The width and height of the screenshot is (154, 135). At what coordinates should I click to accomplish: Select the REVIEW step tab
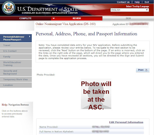pyautogui.click(x=77, y=18)
